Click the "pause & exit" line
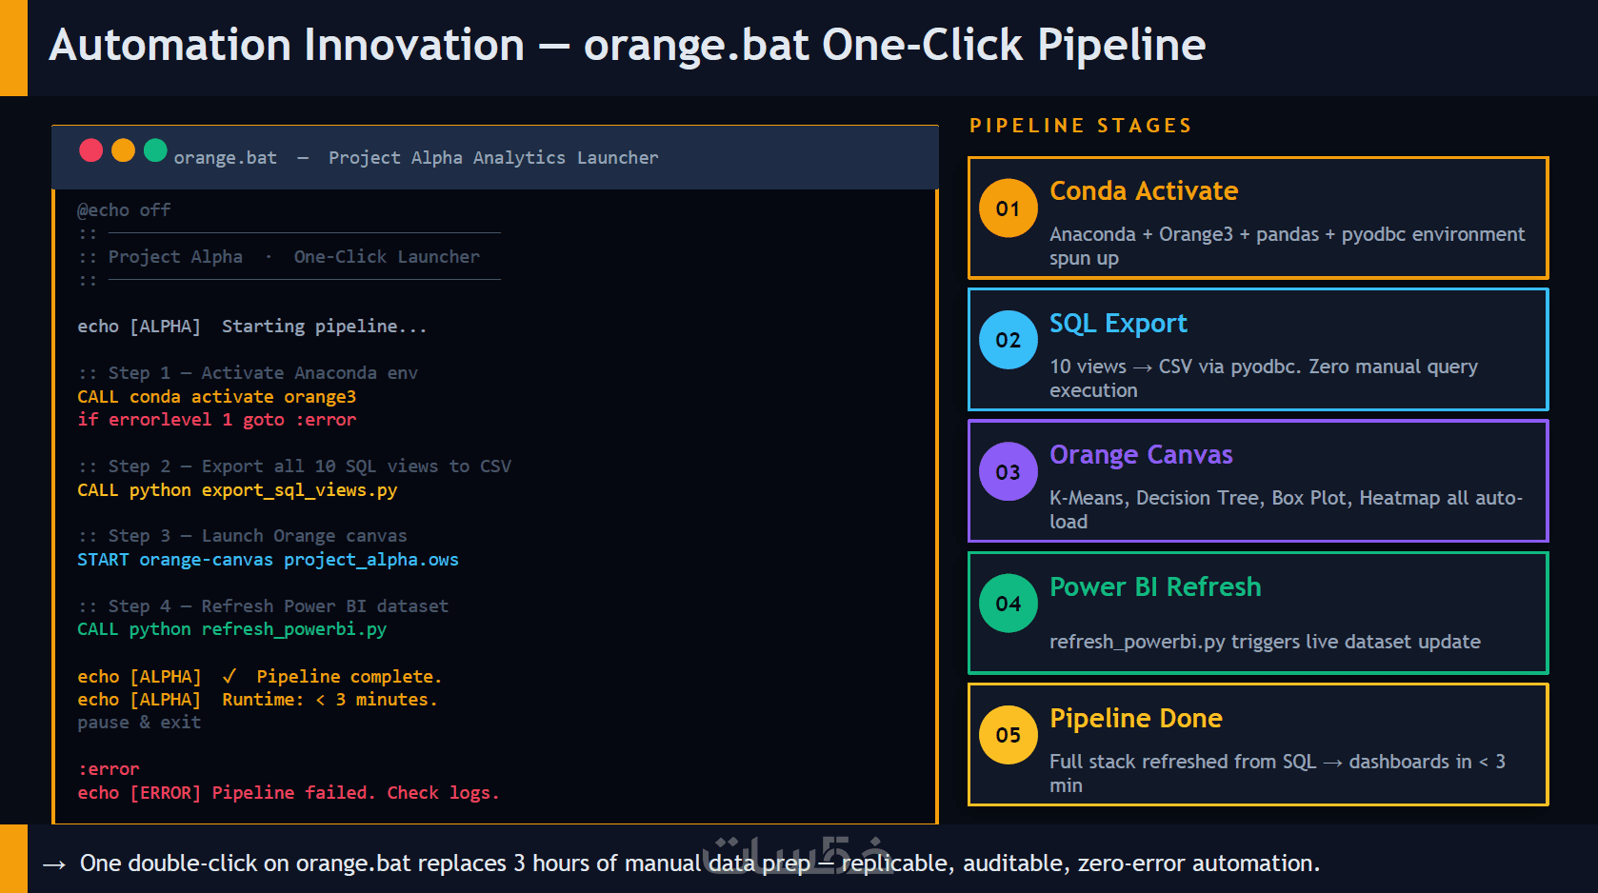 point(139,723)
